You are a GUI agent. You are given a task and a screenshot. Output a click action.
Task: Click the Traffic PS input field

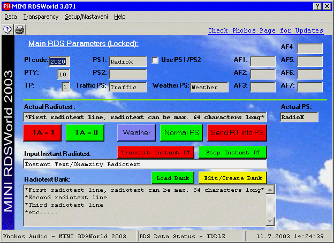(x=128, y=87)
